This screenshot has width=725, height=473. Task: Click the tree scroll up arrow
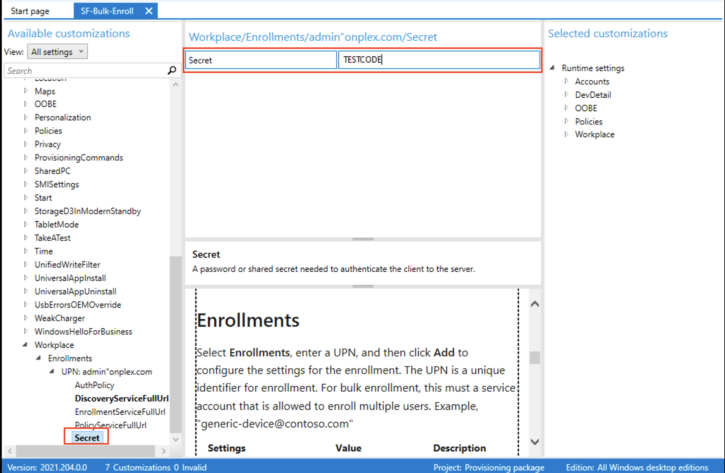click(x=176, y=85)
